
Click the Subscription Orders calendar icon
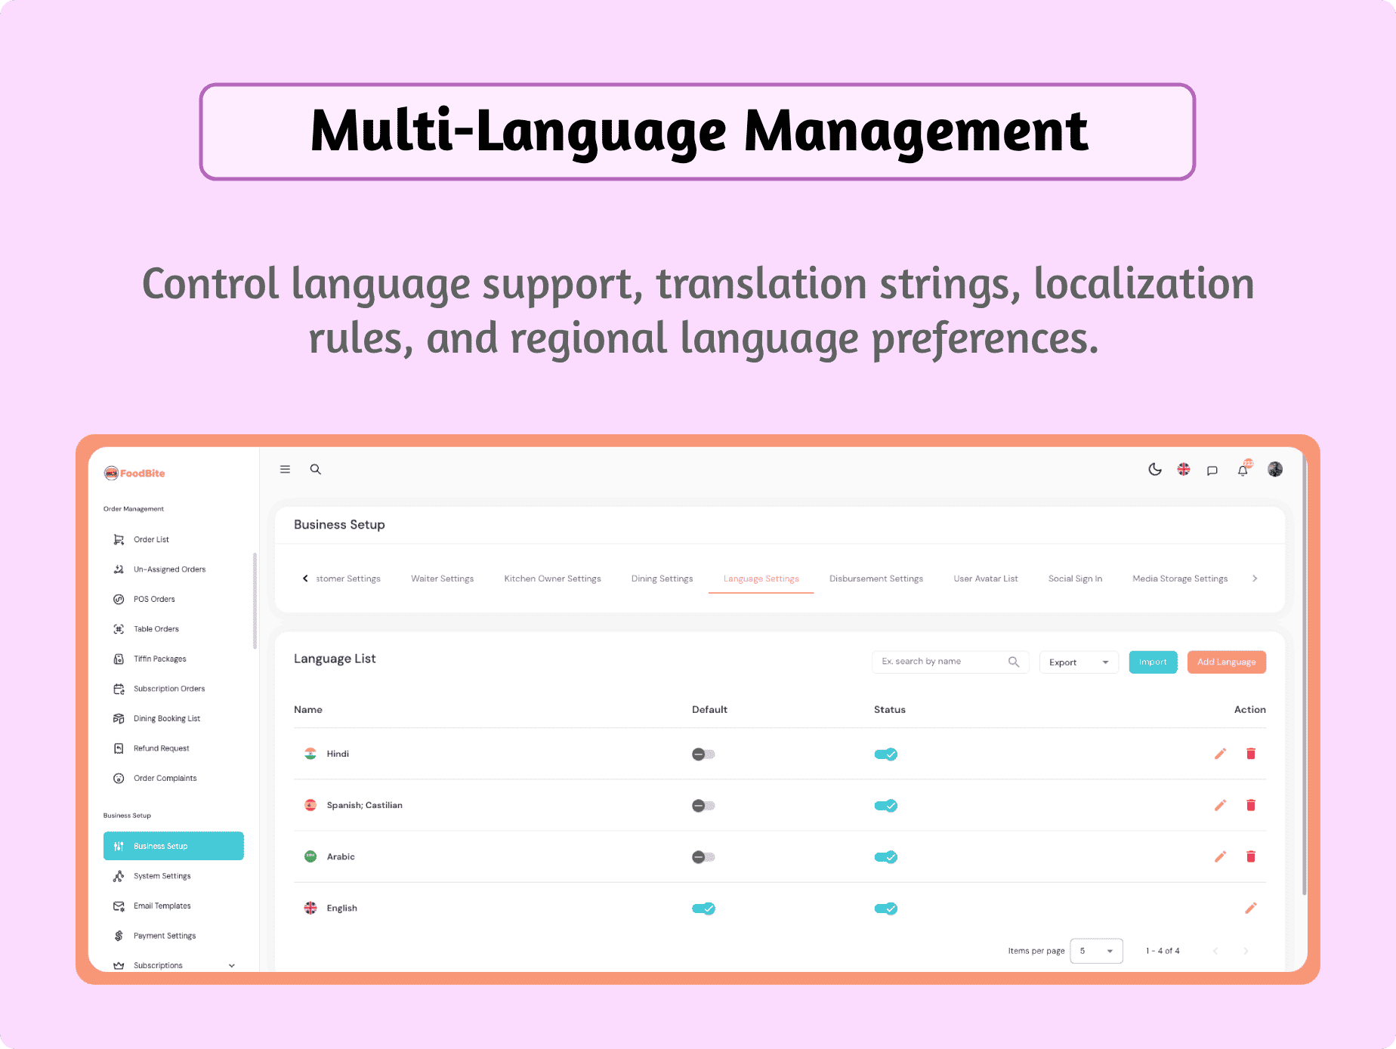coord(119,689)
